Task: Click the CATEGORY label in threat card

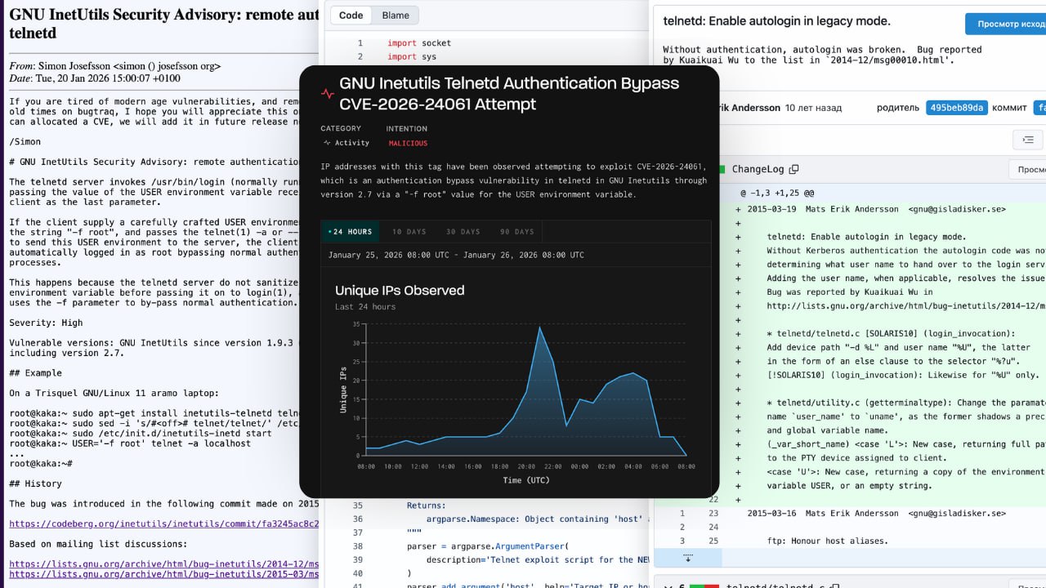Action: [x=341, y=128]
